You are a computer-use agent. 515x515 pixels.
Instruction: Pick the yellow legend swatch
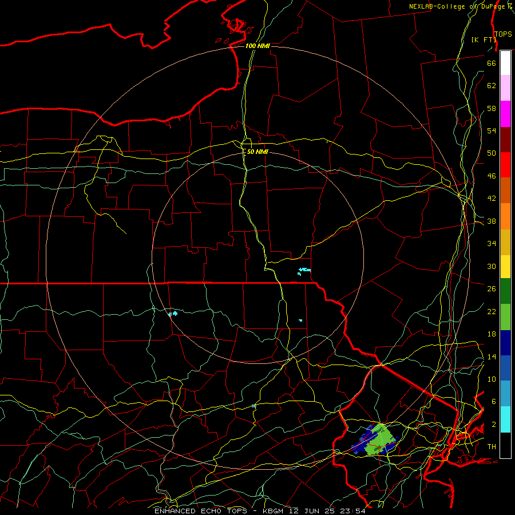tap(505, 266)
